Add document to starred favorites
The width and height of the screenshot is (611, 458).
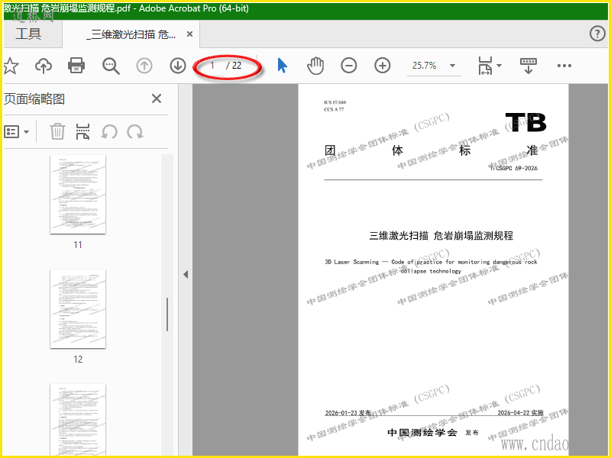pyautogui.click(x=11, y=66)
